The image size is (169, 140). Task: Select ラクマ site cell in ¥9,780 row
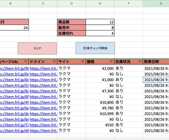click(72, 108)
